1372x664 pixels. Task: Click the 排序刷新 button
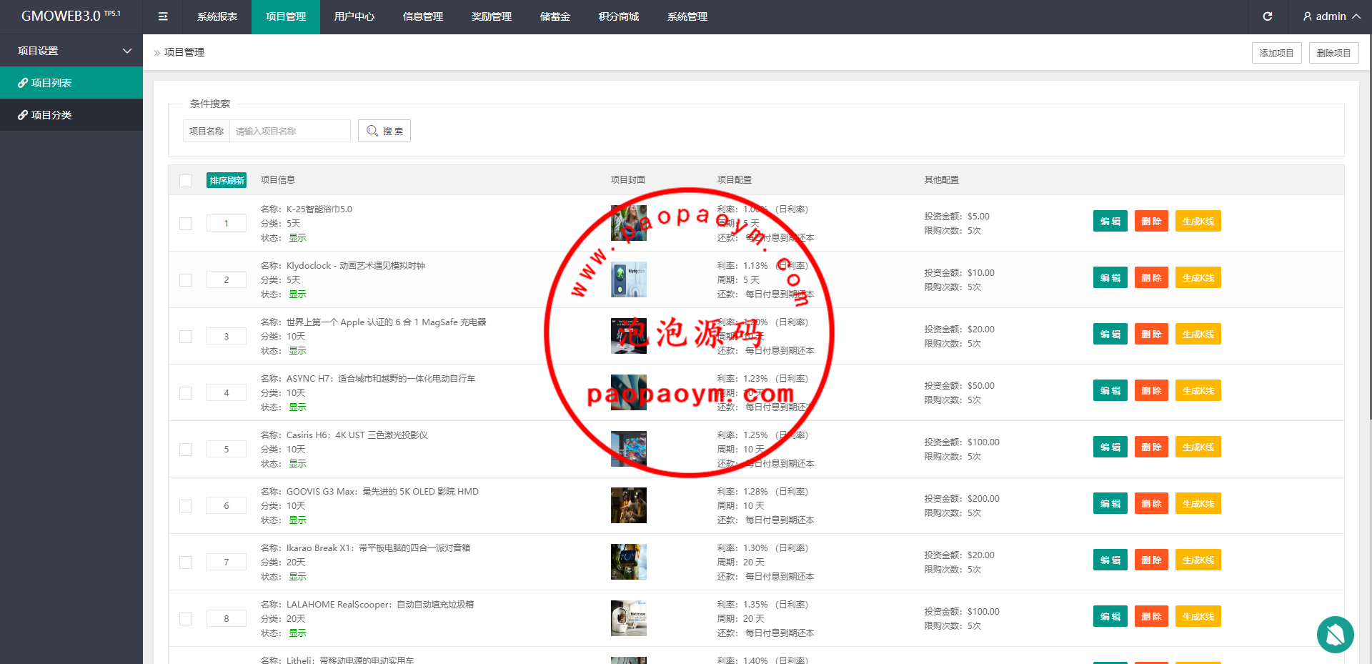(x=227, y=180)
